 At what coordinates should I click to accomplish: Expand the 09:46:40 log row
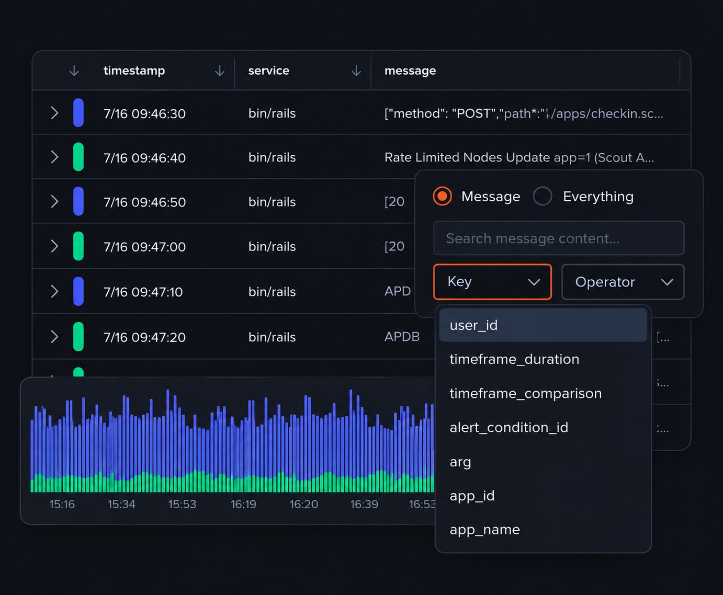(x=54, y=157)
